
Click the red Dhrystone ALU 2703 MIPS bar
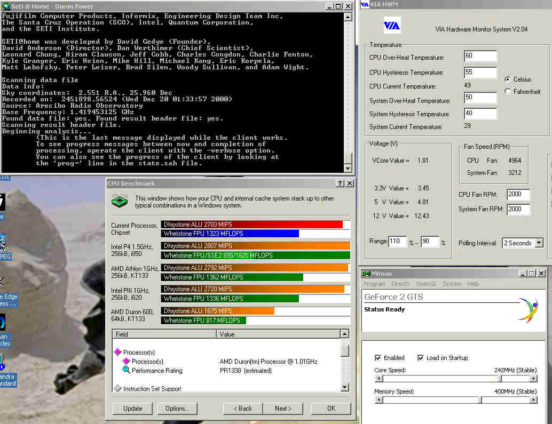251,225
